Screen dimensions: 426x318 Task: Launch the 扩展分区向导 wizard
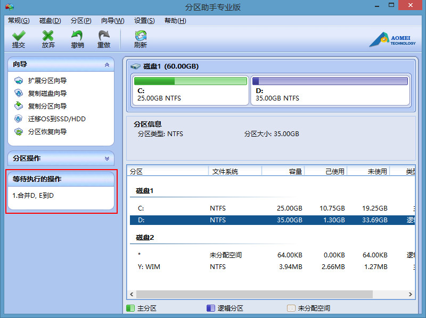[47, 81]
